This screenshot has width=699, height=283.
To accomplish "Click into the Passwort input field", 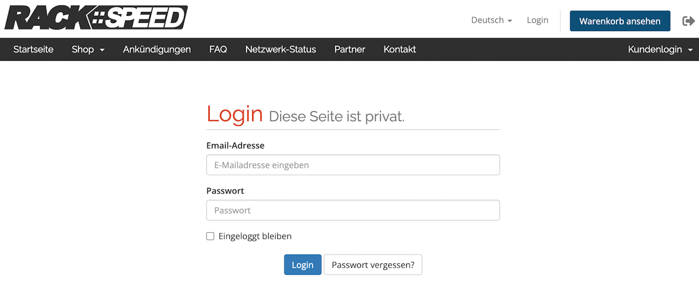I will click(353, 210).
